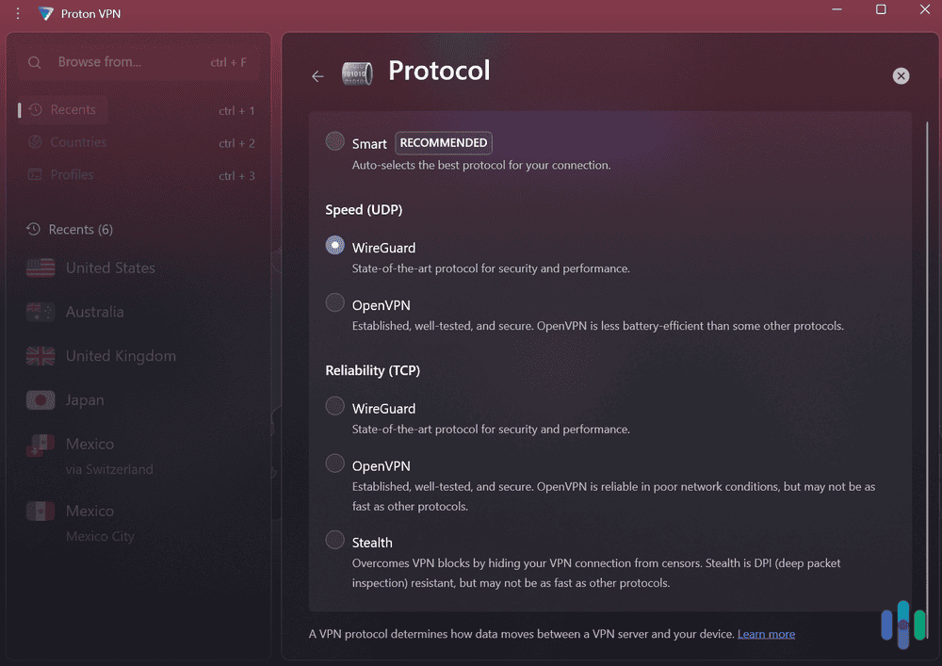
Task: Enable the Stealth protocol
Action: (334, 540)
